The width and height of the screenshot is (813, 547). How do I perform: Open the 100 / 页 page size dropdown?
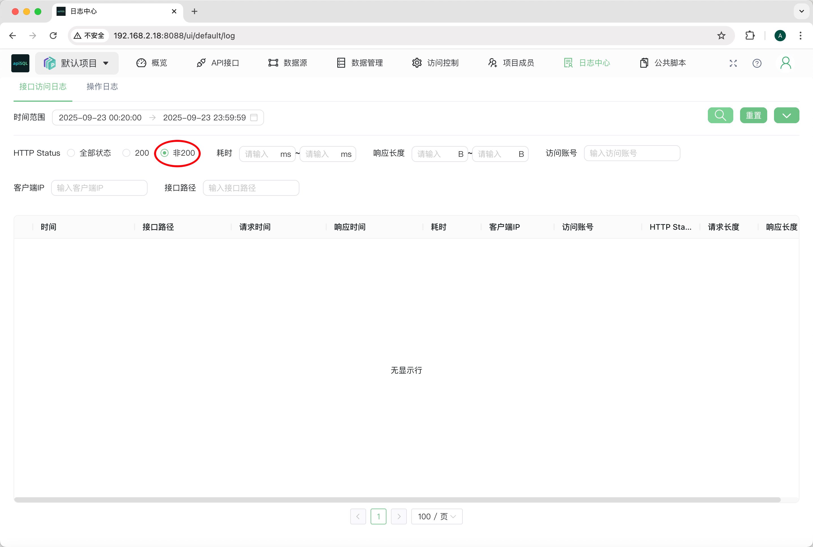coord(436,516)
